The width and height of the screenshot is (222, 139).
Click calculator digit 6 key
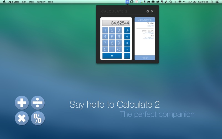point(119,37)
